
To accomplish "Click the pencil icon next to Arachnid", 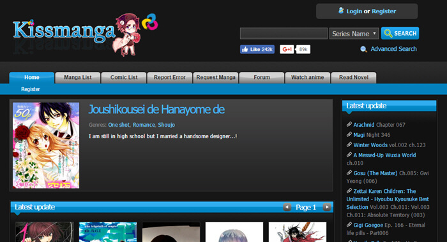I will coord(349,124).
